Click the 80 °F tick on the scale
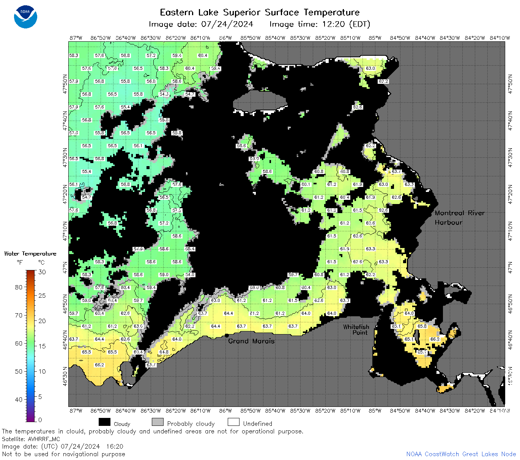Viewport: 520px width, 460px height. (x=19, y=287)
